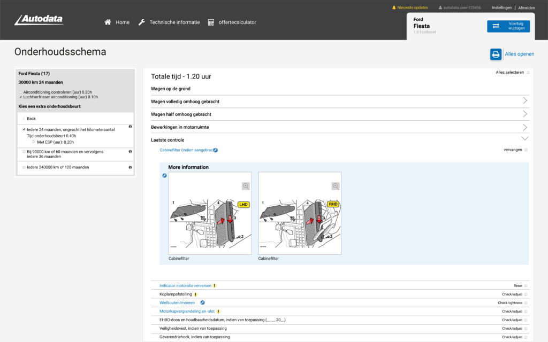Click the wrench icon beside Cabinefilter link
The image size is (548, 342).
(x=215, y=150)
